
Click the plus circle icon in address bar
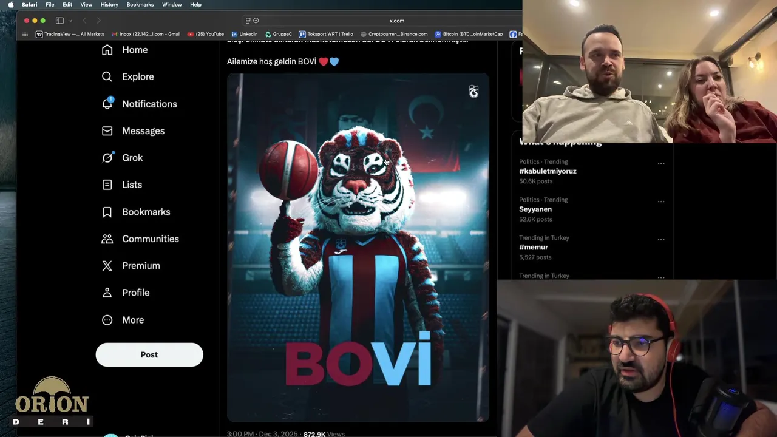[x=256, y=21]
